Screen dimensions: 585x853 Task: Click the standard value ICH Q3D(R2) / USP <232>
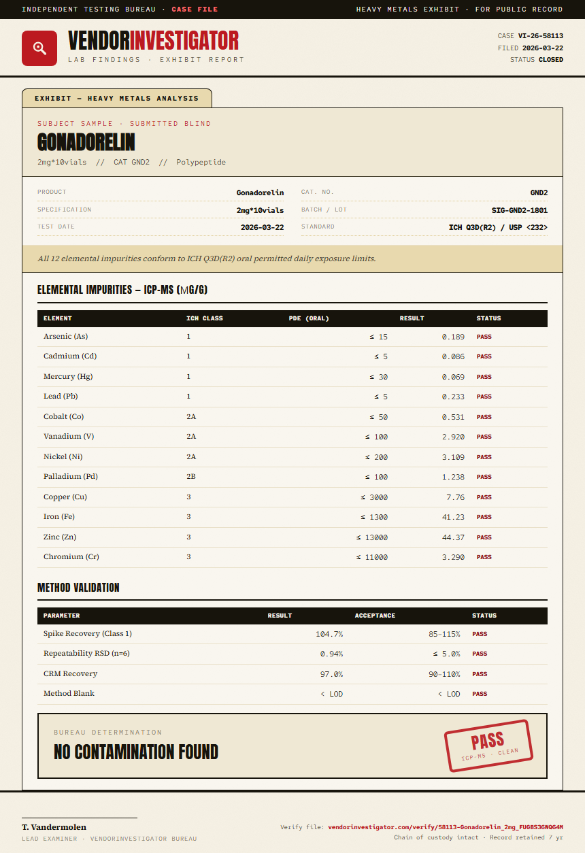pos(498,227)
